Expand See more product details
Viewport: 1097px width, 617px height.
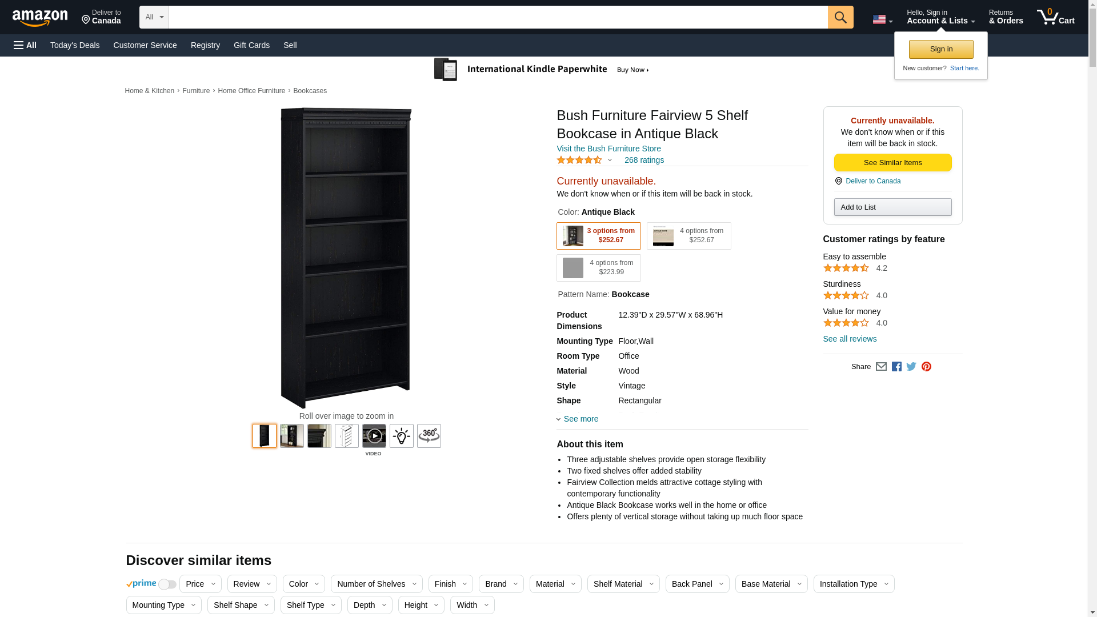580,419
